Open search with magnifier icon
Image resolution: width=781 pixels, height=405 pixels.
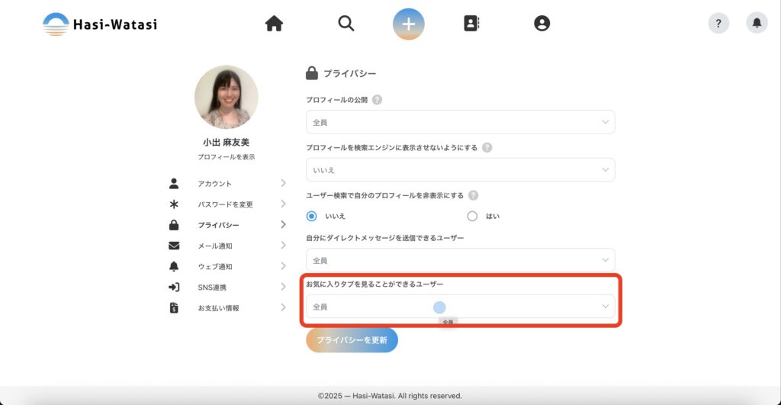(x=346, y=24)
